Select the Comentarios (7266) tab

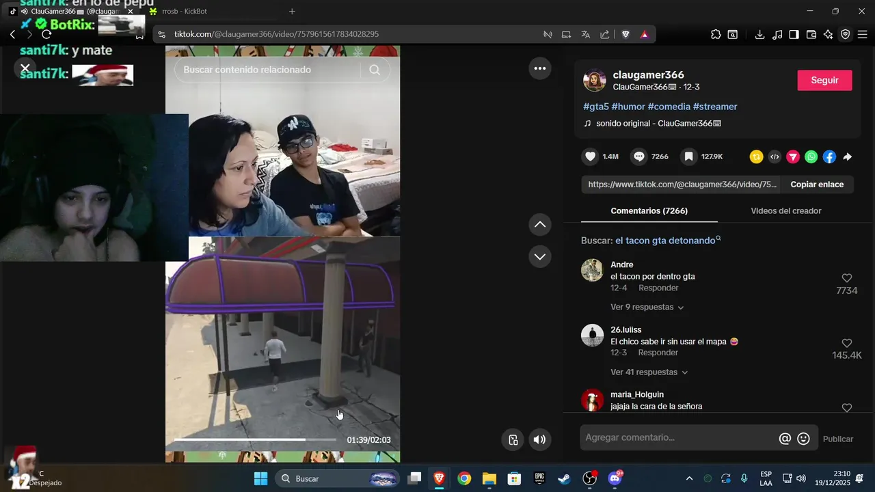[x=649, y=210]
